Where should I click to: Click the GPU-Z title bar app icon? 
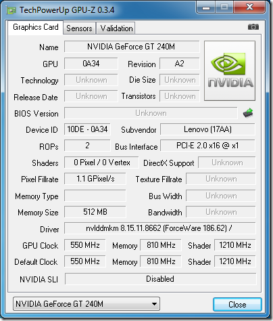coord(11,10)
